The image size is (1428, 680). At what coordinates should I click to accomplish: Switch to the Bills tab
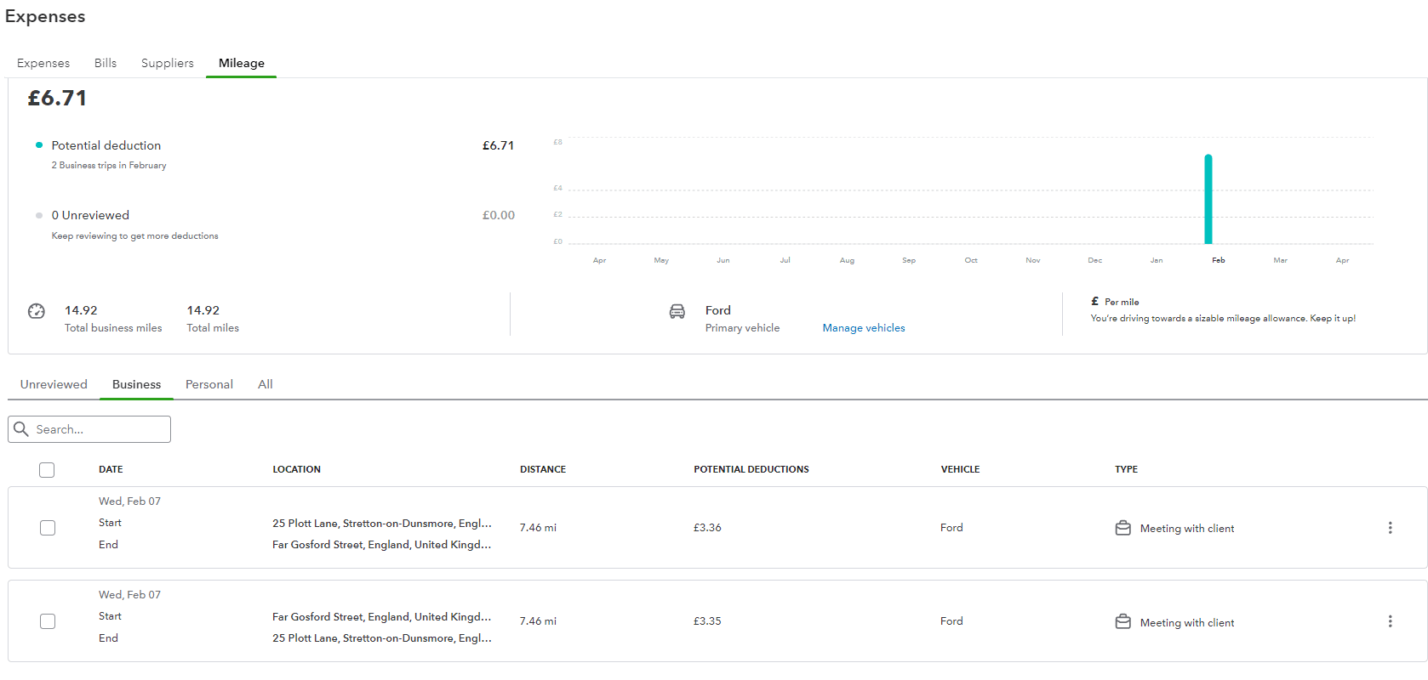coord(106,63)
